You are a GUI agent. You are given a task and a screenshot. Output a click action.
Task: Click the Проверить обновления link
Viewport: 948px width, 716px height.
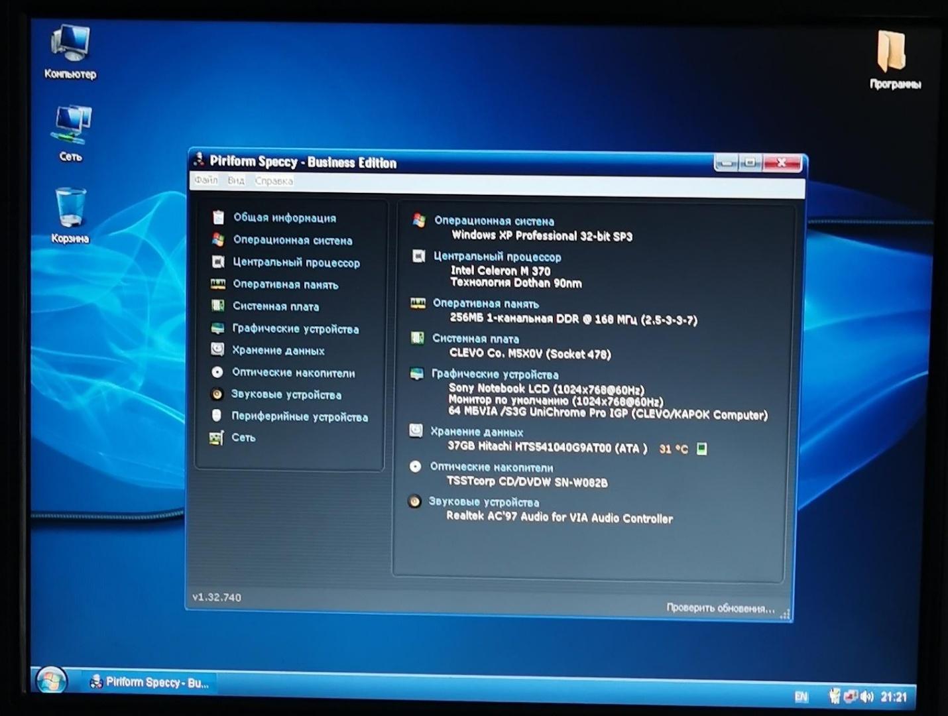pos(721,608)
